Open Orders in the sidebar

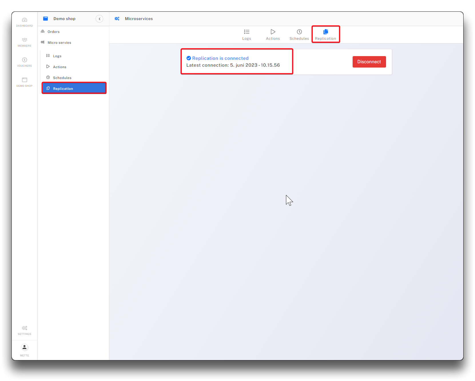click(53, 32)
